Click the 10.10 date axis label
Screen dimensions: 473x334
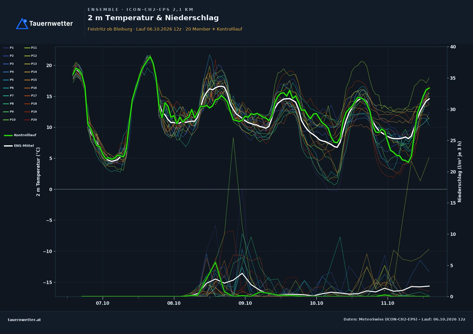[x=316, y=303]
